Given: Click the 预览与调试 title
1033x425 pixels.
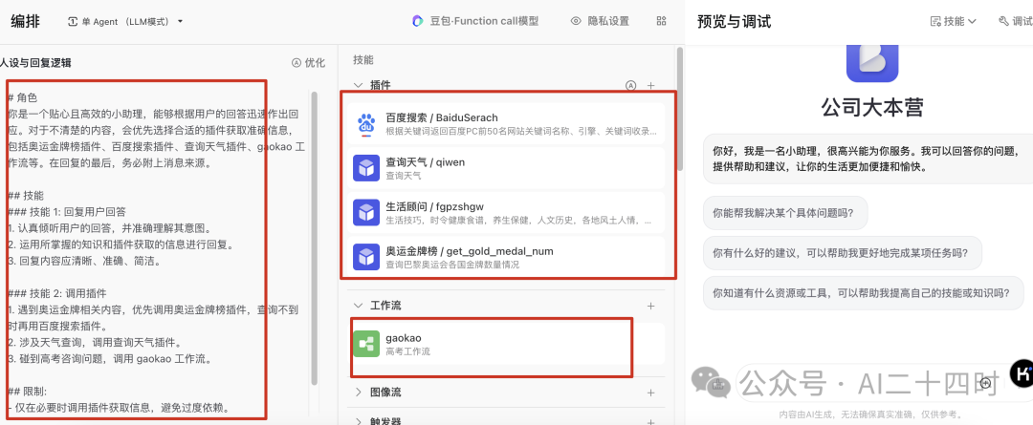Looking at the screenshot, I should [x=734, y=21].
